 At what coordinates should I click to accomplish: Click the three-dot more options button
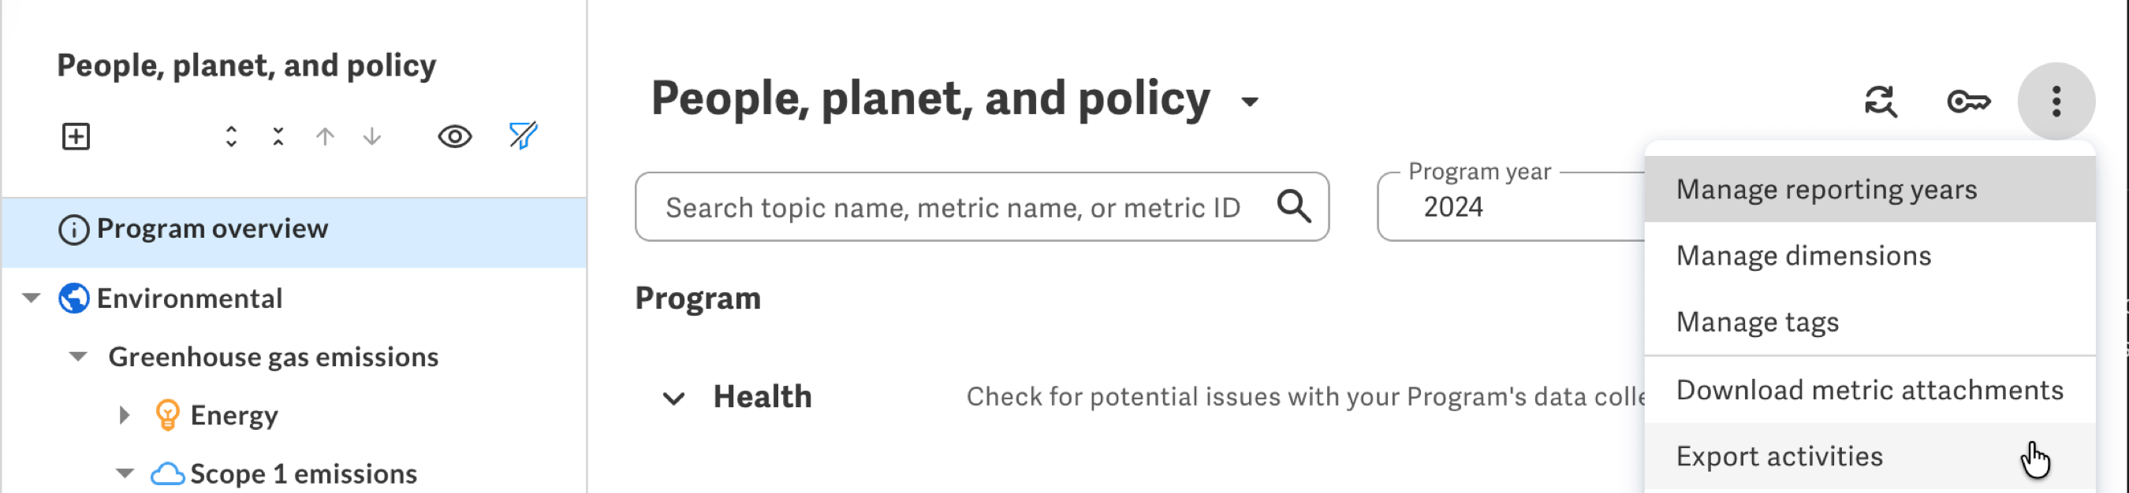[2056, 102]
